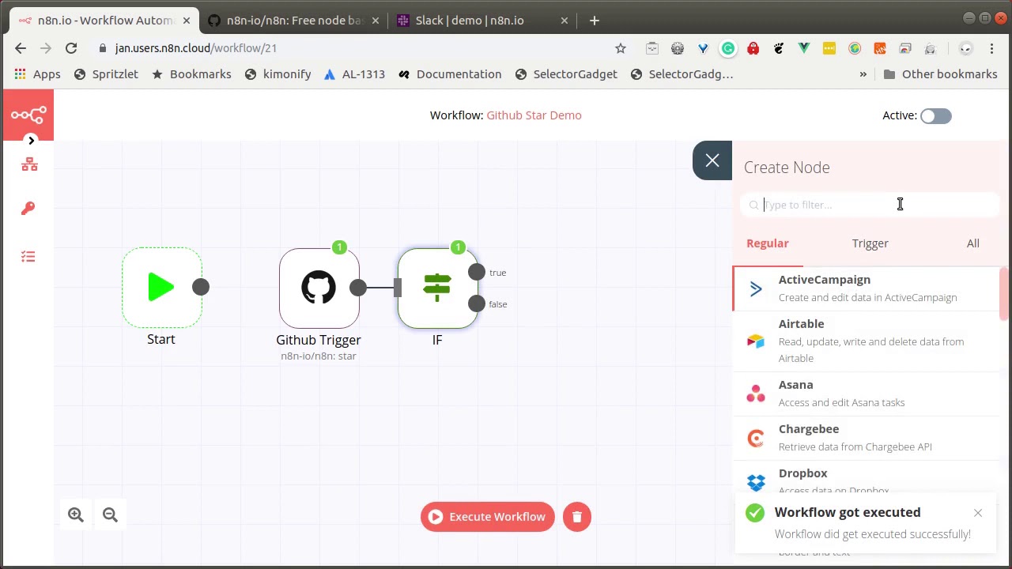Dismiss the Workflow got executed notification
The image size is (1012, 569).
coord(978,514)
